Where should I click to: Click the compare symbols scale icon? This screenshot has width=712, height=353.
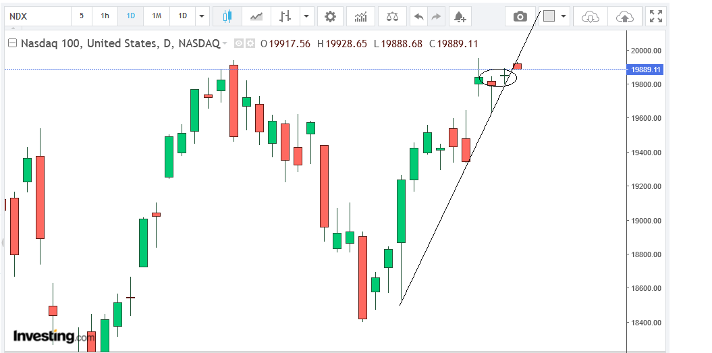coord(392,16)
